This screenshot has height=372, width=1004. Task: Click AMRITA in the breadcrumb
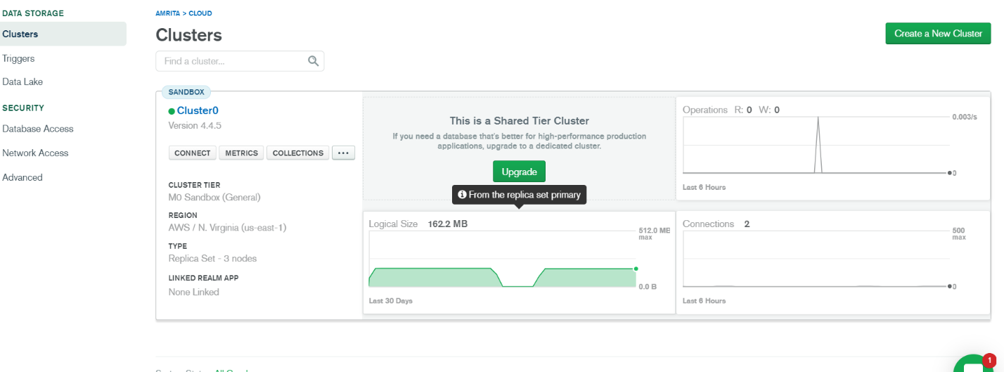pos(169,13)
